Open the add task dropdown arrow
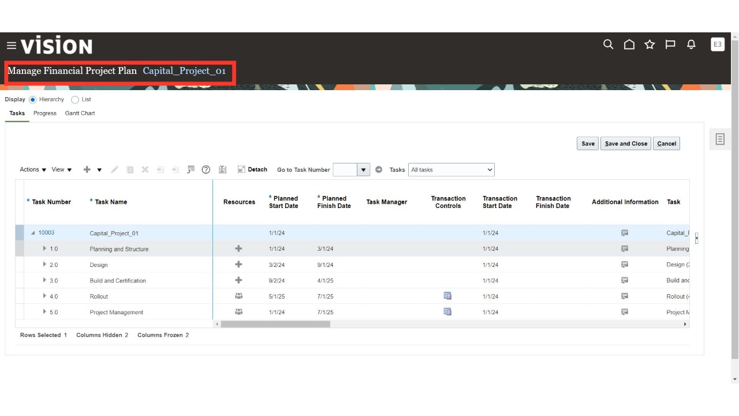Viewport: 739px width, 416px height. point(99,170)
